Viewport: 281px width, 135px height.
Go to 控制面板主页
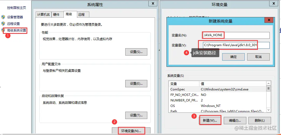[x=17, y=8]
